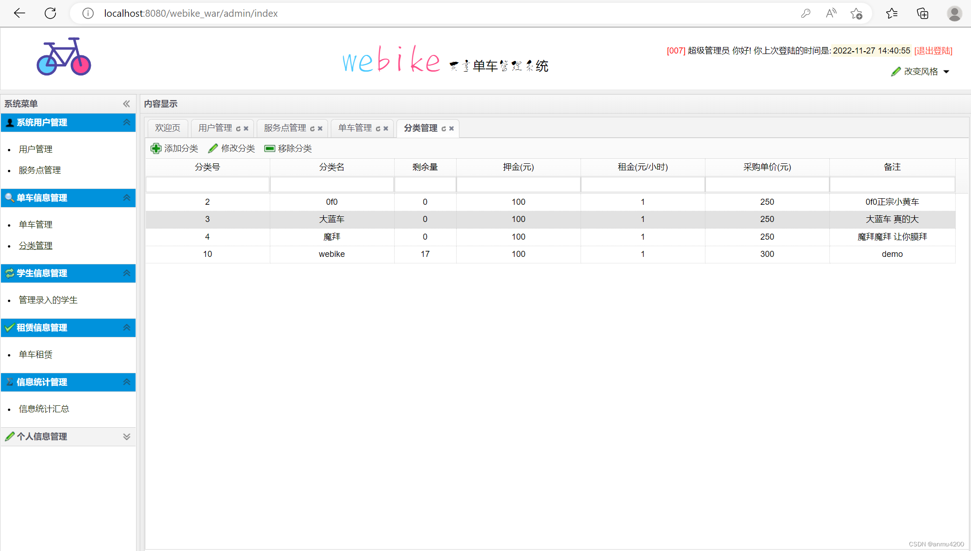Click the 分类名 filter input box

pyautogui.click(x=332, y=184)
